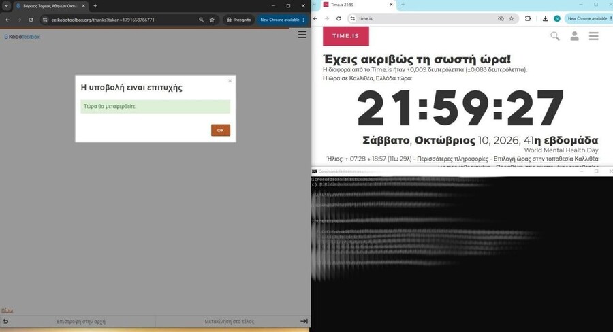Image resolution: width=613 pixels, height=332 pixels.
Task: Click the Πίσω link
Action: (x=7, y=310)
